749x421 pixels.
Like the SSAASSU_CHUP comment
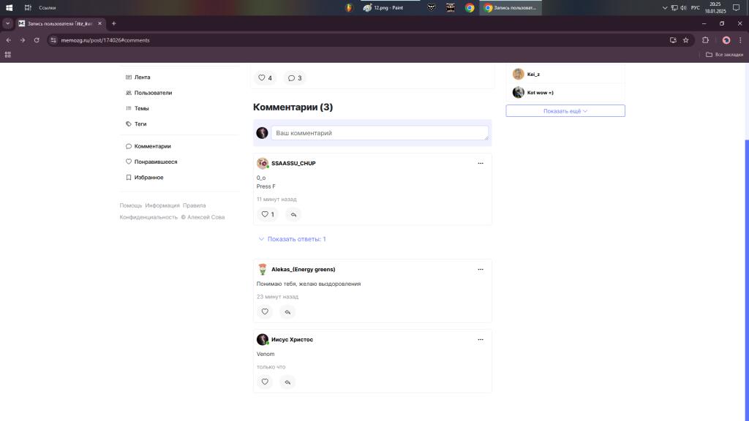click(x=267, y=214)
